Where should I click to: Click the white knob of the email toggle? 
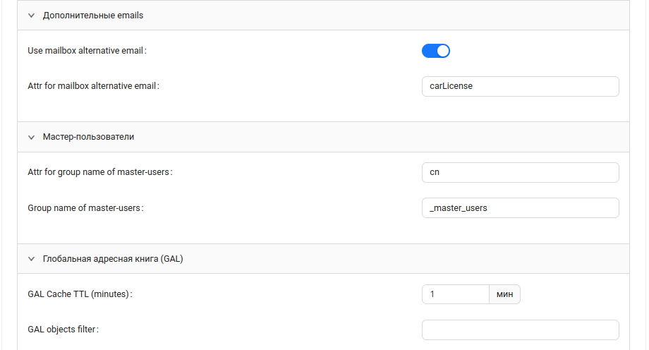442,51
